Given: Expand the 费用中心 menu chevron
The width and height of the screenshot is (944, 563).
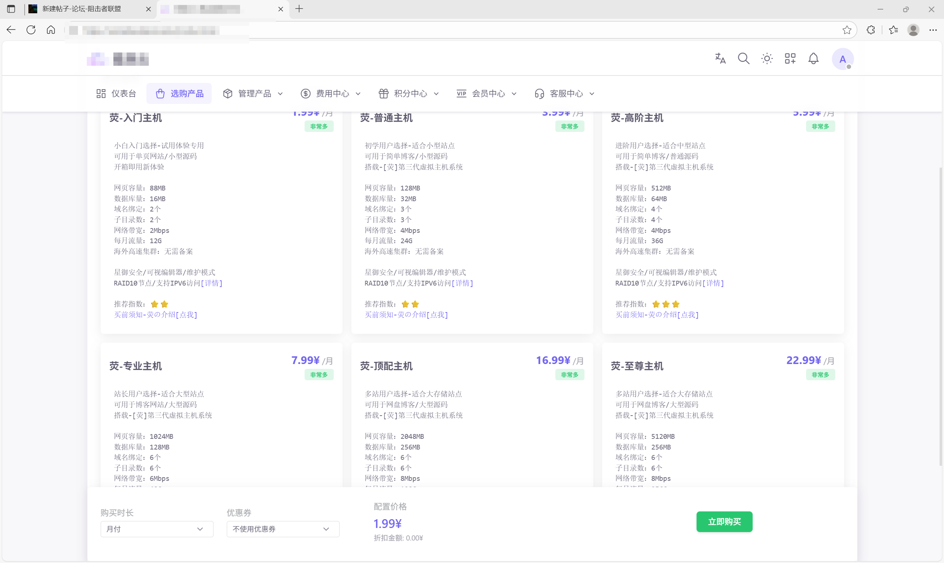Looking at the screenshot, I should [358, 93].
